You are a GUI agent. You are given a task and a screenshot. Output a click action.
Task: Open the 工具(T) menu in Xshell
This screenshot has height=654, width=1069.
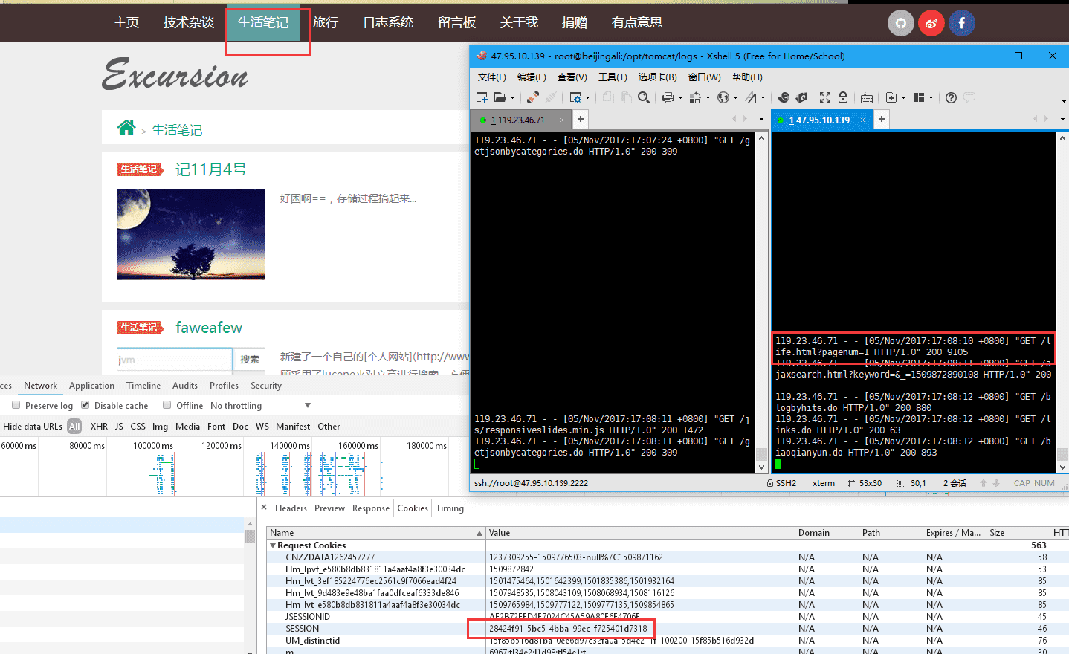tap(613, 77)
